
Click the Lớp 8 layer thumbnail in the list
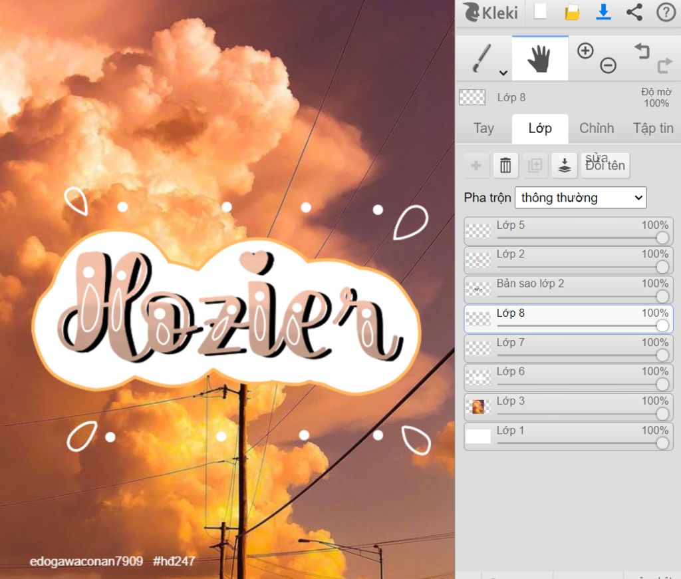[x=477, y=319]
